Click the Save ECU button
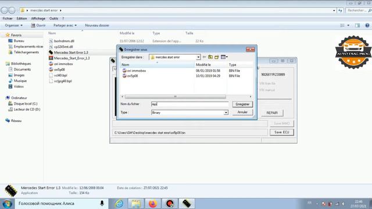Screen dimensions: 372x209 pos(281,132)
